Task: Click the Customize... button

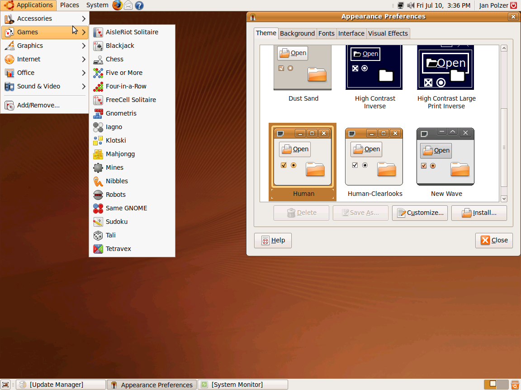Action: (420, 213)
